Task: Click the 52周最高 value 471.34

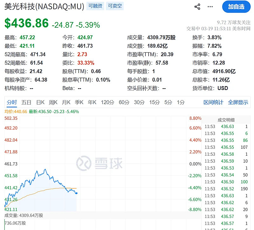Action: point(38,54)
